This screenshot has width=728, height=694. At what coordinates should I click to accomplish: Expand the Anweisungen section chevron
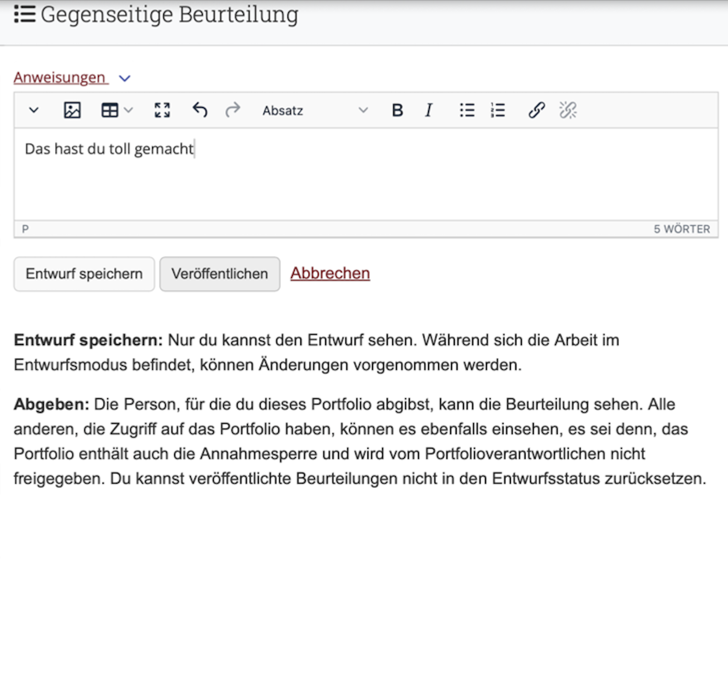(x=125, y=79)
